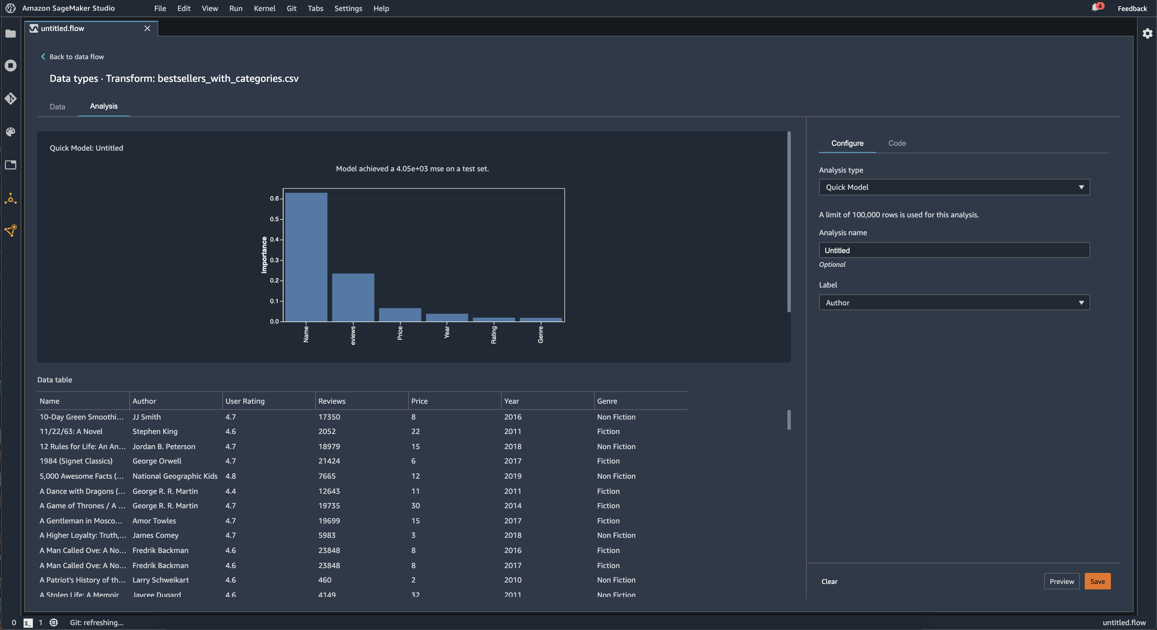Expand the Label dropdown showing Author
This screenshot has height=630, width=1157.
coord(954,302)
